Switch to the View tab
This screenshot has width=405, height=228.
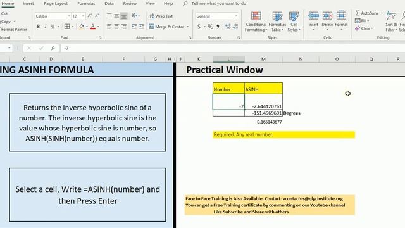click(x=150, y=4)
